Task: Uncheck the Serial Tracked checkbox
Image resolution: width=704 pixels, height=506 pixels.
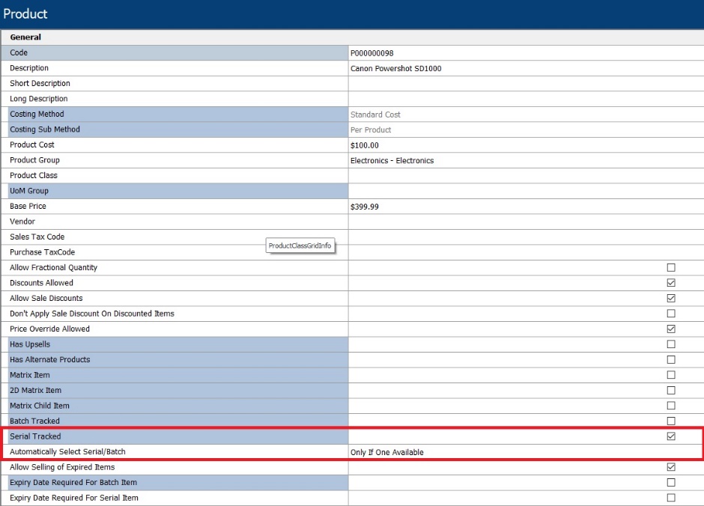Action: [671, 436]
